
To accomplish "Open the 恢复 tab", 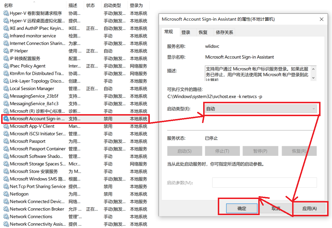I will click(x=203, y=32).
